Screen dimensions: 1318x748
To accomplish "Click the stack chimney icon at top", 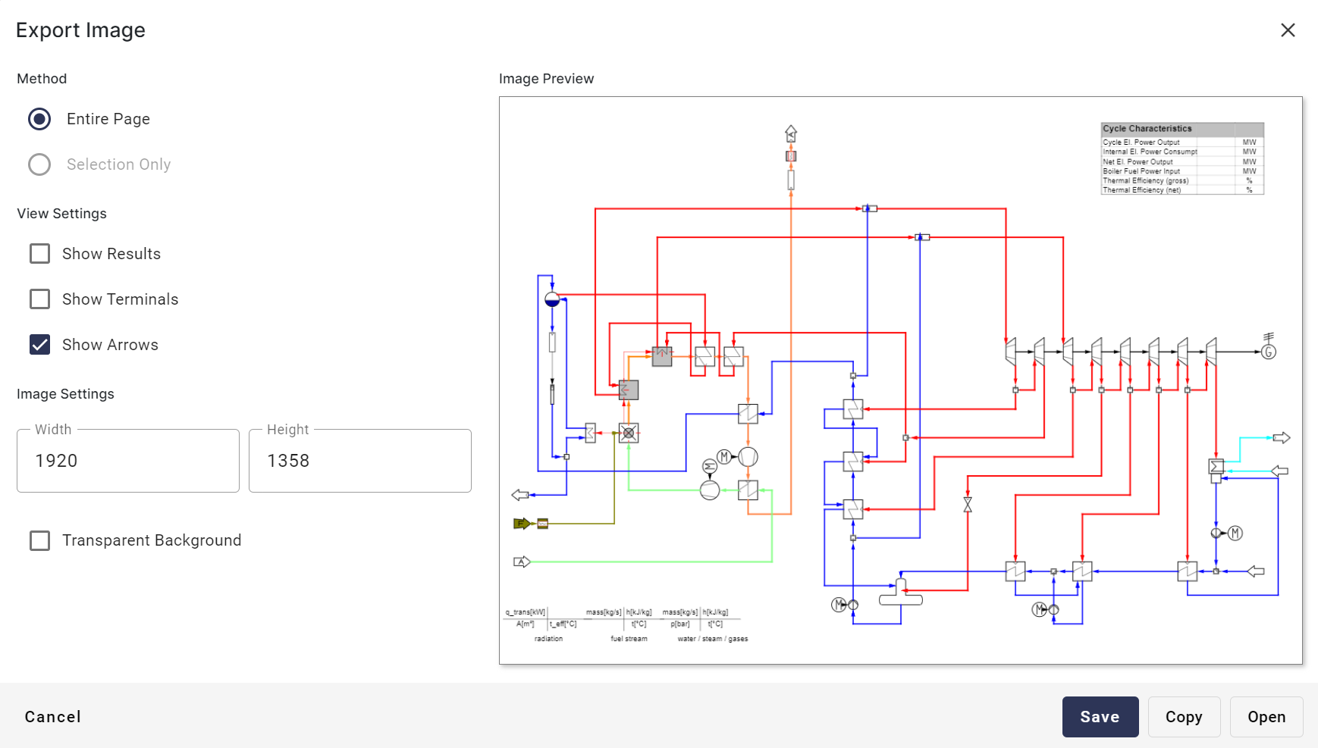I will point(791,134).
